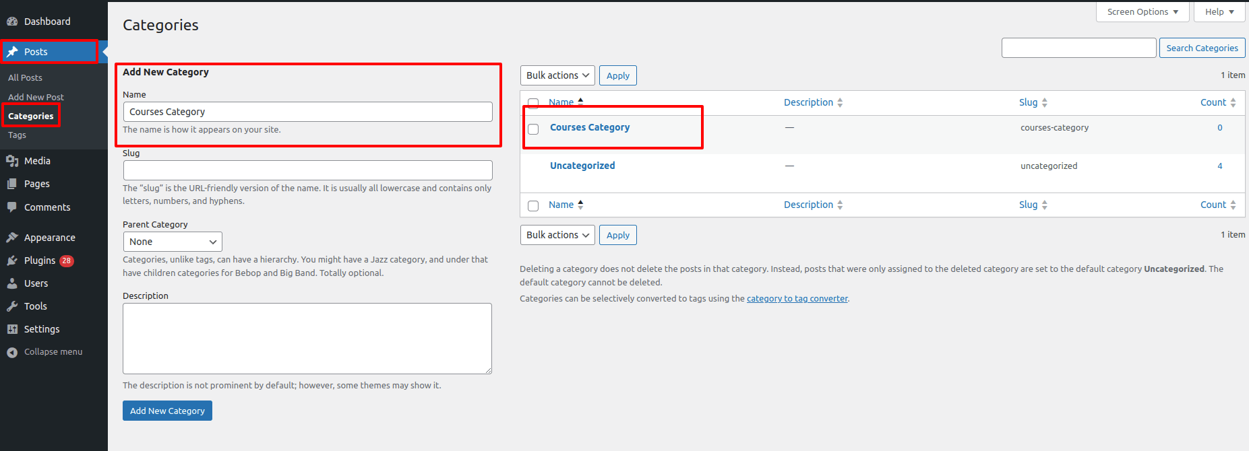The width and height of the screenshot is (1249, 451).
Task: Click the Plugins plug icon
Action: click(x=12, y=261)
